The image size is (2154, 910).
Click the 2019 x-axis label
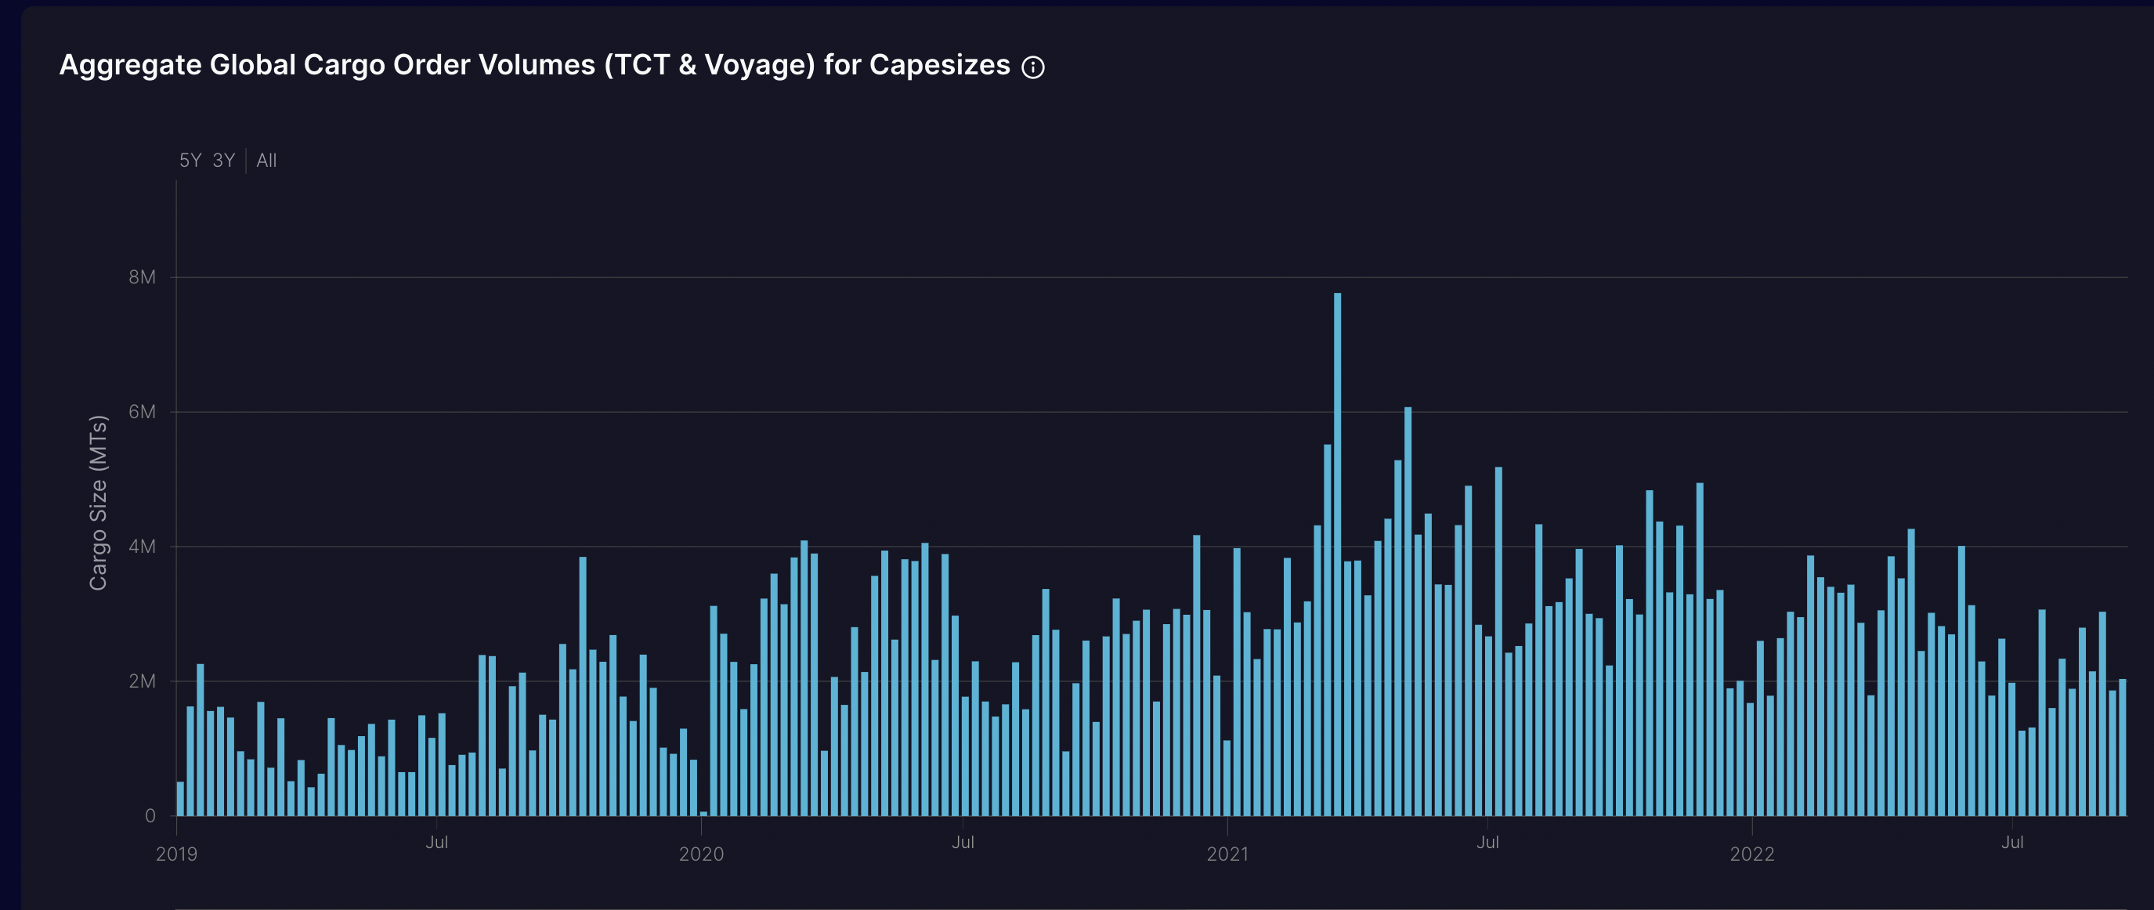click(176, 854)
